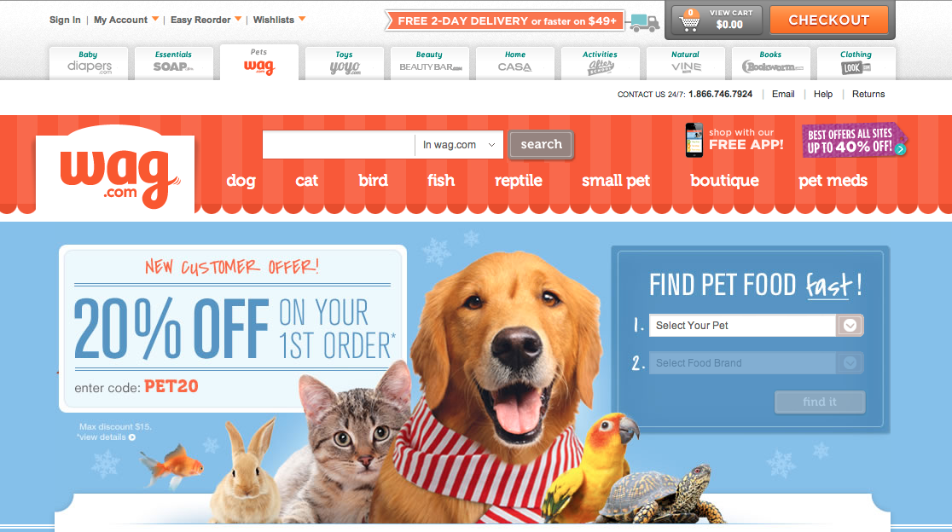Open the Look Clothing store tab

click(x=856, y=62)
